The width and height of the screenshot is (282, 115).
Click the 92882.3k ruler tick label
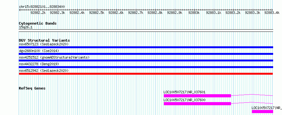57,13
